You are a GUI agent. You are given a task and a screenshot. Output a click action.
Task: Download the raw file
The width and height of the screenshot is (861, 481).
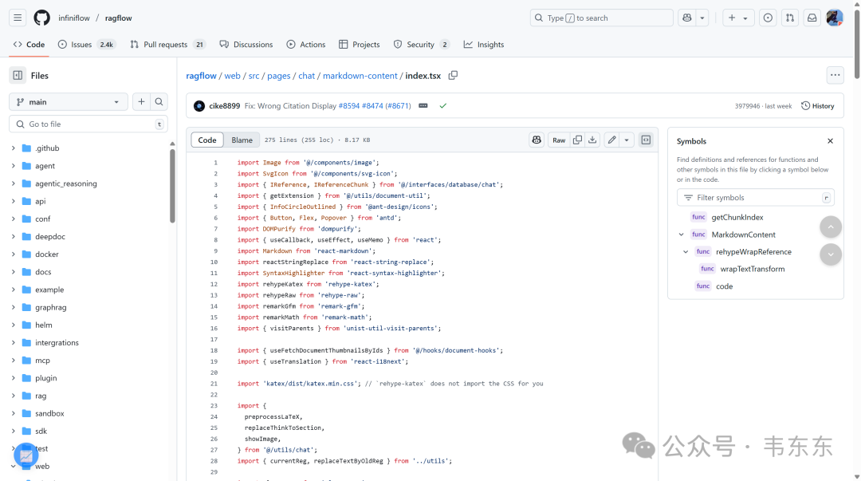tap(592, 140)
